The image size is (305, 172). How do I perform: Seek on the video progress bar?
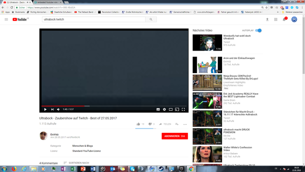[x=114, y=106]
